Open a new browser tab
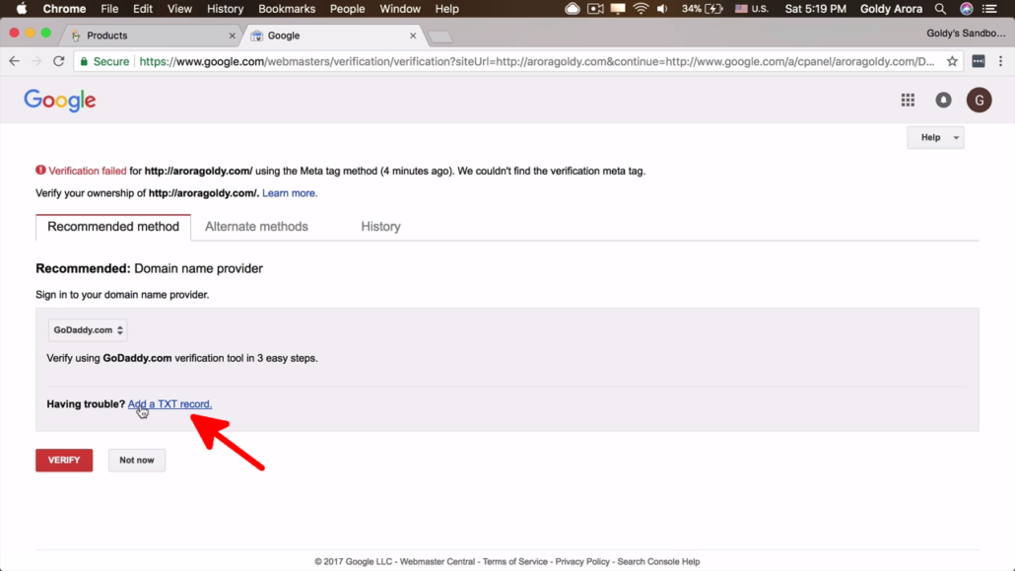 (440, 36)
